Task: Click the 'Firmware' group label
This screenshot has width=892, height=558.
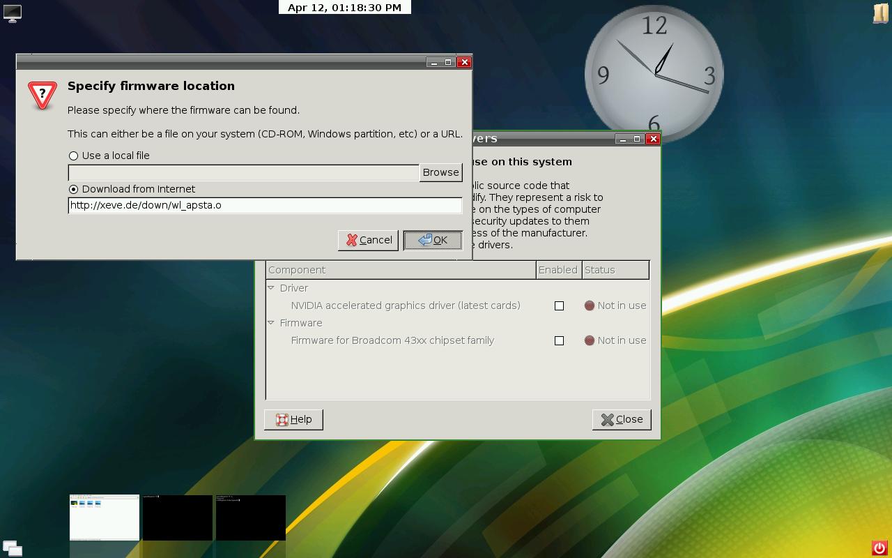Action: pos(301,323)
